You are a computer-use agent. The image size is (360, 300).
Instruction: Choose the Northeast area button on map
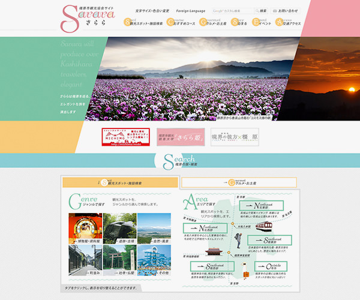coord(262,206)
